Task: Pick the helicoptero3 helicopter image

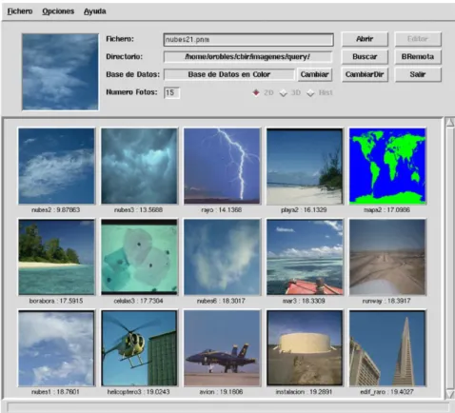Action: click(x=139, y=348)
